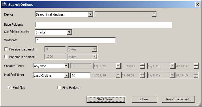Image resolution: width=202 pixels, height=107 pixels.
Task: Enable the 'File size is at least' checkbox
Action: coord(6,49)
